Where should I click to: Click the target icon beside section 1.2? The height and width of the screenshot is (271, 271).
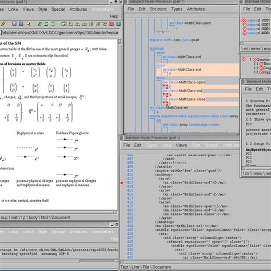click(x=261, y=68)
